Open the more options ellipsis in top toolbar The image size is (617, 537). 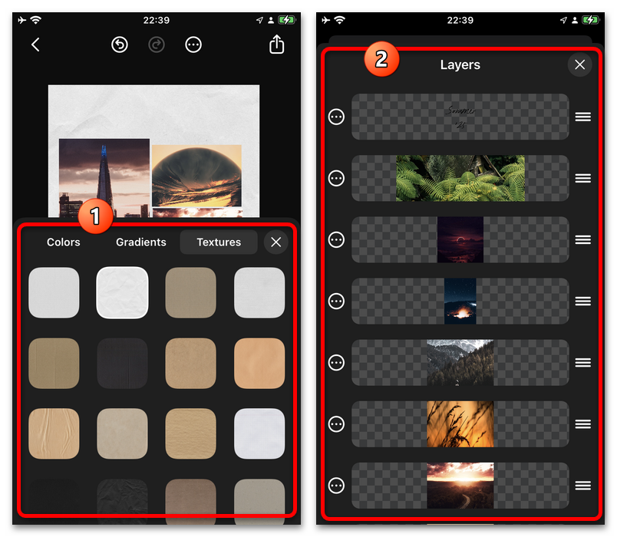[x=193, y=45]
